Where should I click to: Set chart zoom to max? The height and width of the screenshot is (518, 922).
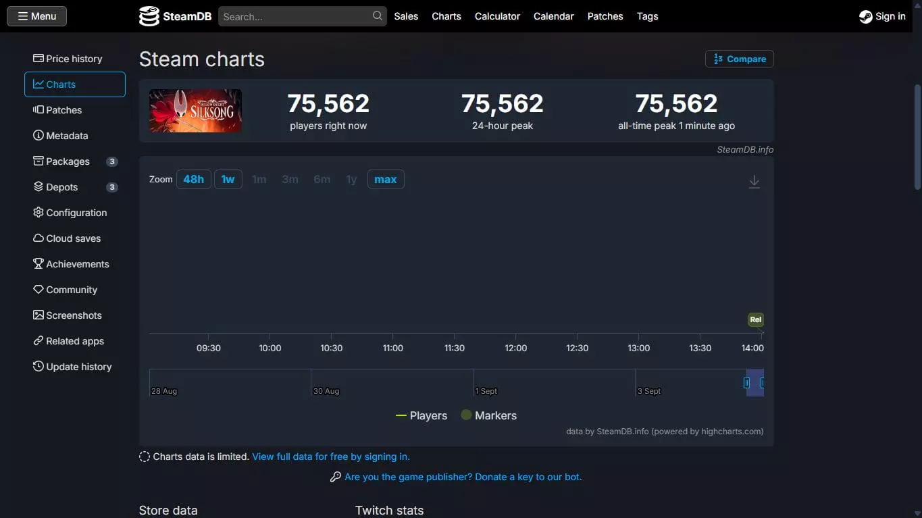click(386, 179)
